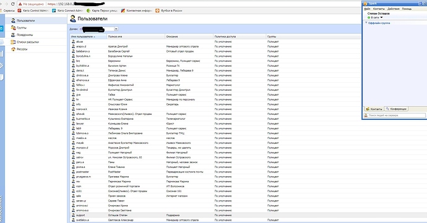Click the not-secure warning triangle icon
This screenshot has height=223, width=427.
pyautogui.click(x=20, y=4)
